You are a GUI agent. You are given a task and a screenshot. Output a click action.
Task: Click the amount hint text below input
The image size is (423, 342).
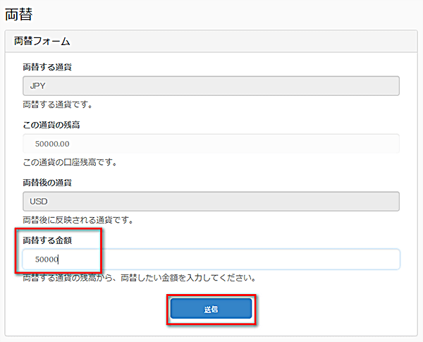[x=139, y=278]
